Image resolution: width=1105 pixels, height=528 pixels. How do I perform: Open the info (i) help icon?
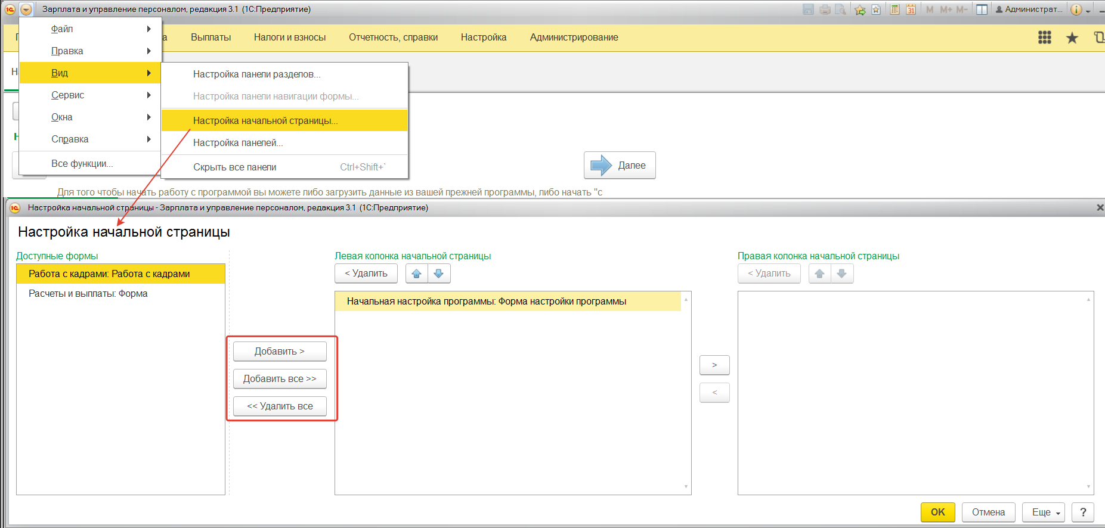tap(1076, 10)
